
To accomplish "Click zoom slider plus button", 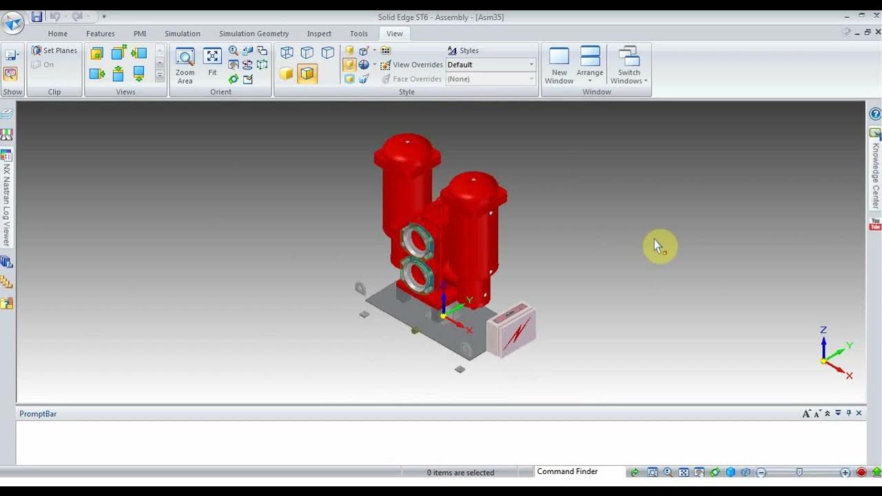I will (845, 473).
